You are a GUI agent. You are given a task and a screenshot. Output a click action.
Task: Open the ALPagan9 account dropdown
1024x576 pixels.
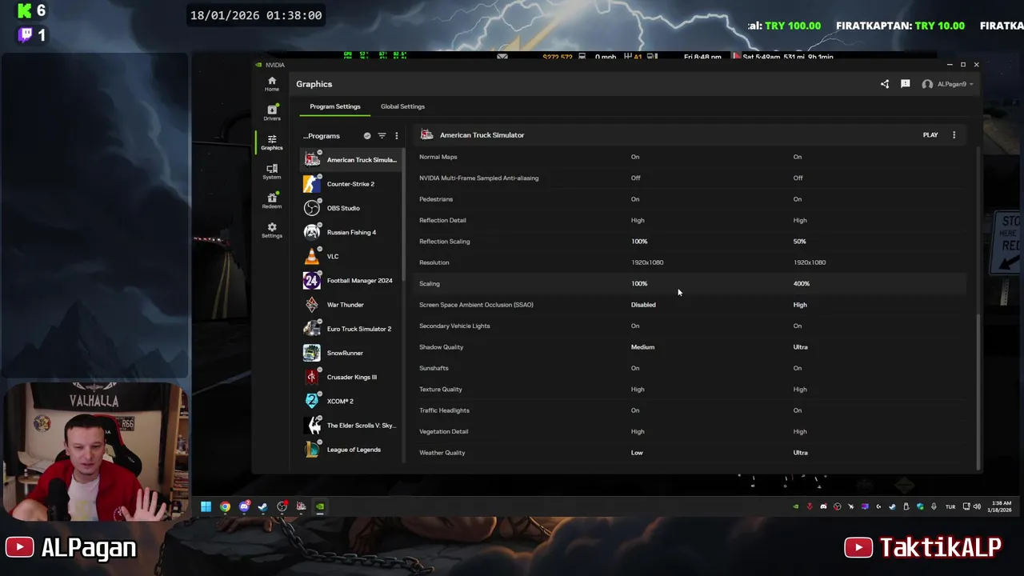tap(950, 84)
